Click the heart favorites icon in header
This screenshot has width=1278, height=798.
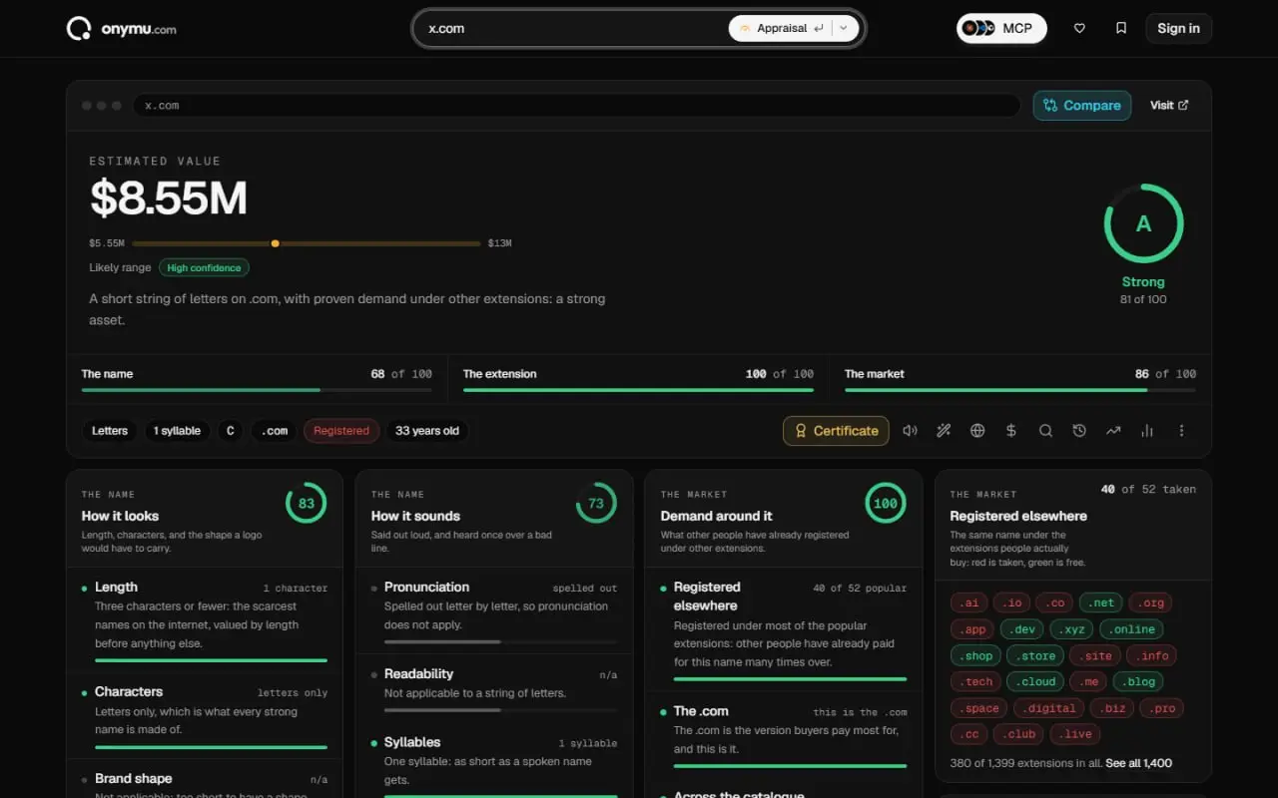click(1079, 29)
